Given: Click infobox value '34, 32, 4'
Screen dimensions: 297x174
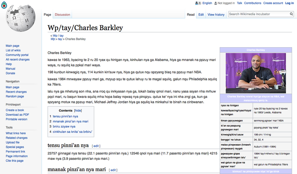Looking at the screenshot, I should pyautogui.click(x=258, y=140).
